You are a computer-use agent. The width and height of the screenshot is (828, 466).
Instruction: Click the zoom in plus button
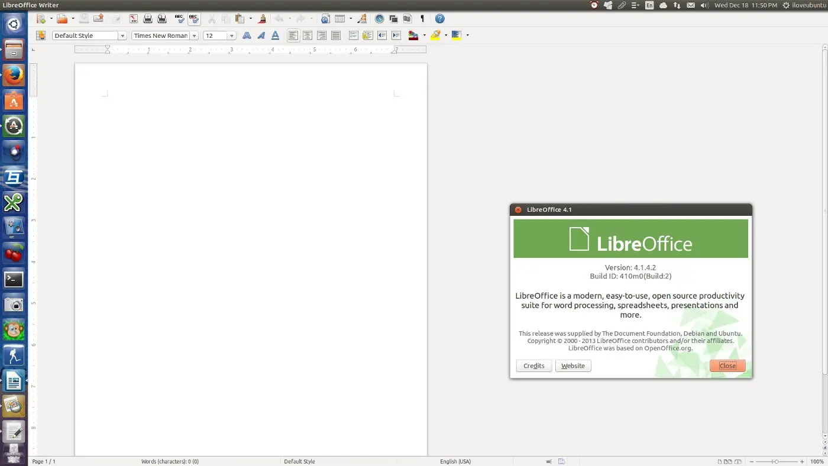802,461
